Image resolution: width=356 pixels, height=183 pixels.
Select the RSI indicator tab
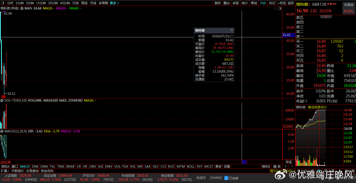[x=133, y=166]
